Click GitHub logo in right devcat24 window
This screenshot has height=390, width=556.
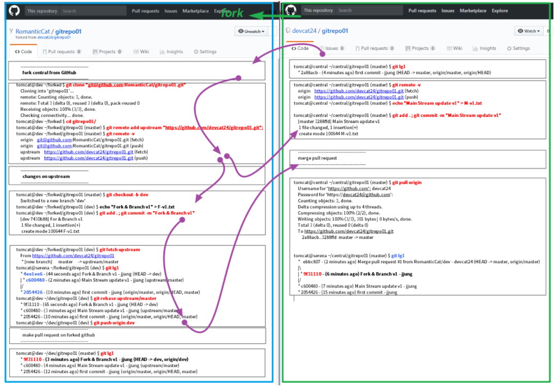click(291, 10)
